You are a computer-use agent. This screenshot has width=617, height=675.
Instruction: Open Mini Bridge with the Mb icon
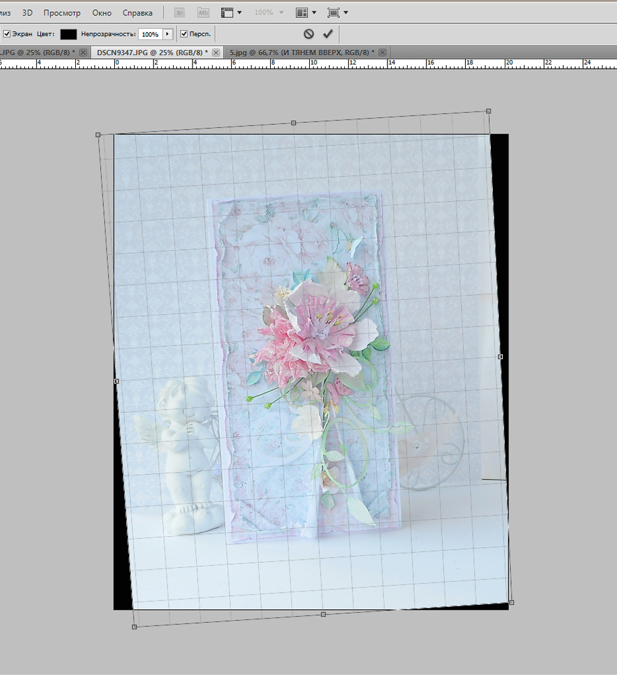203,13
